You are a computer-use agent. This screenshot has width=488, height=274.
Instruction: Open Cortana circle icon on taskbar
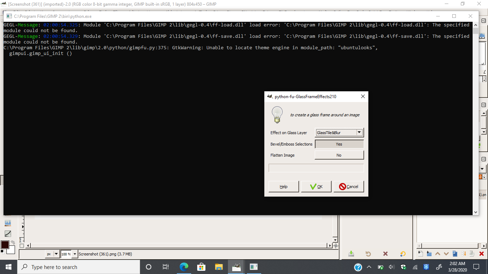click(149, 267)
